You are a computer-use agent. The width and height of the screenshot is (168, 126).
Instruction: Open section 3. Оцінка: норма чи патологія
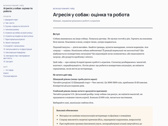16,26
